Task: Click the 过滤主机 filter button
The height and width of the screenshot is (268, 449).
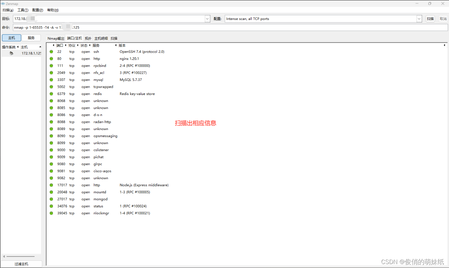Action: click(x=21, y=264)
